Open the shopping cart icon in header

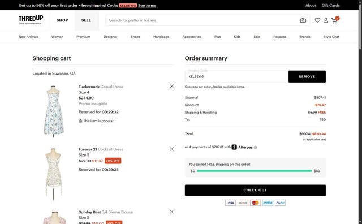335,20
